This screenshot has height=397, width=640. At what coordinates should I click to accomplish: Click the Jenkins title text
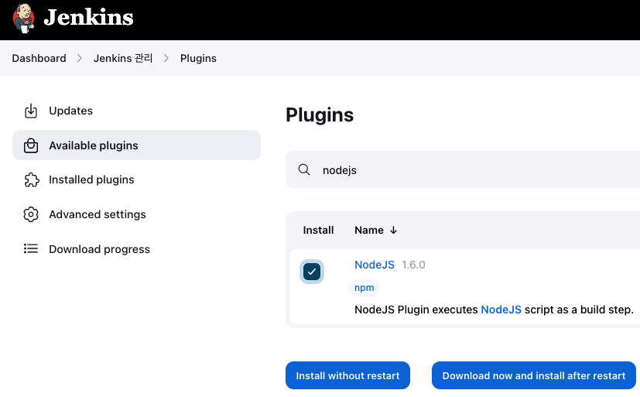coord(88,18)
